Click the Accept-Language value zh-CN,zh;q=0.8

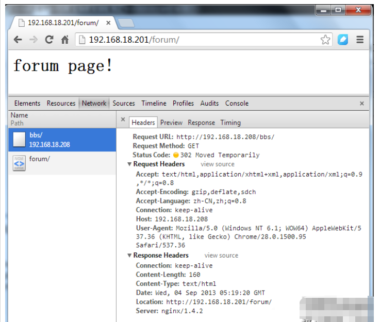point(220,201)
